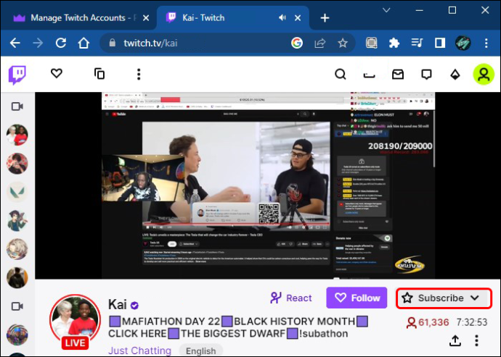This screenshot has width=501, height=357.
Task: Open the three-dot stream options menu
Action: click(476, 340)
